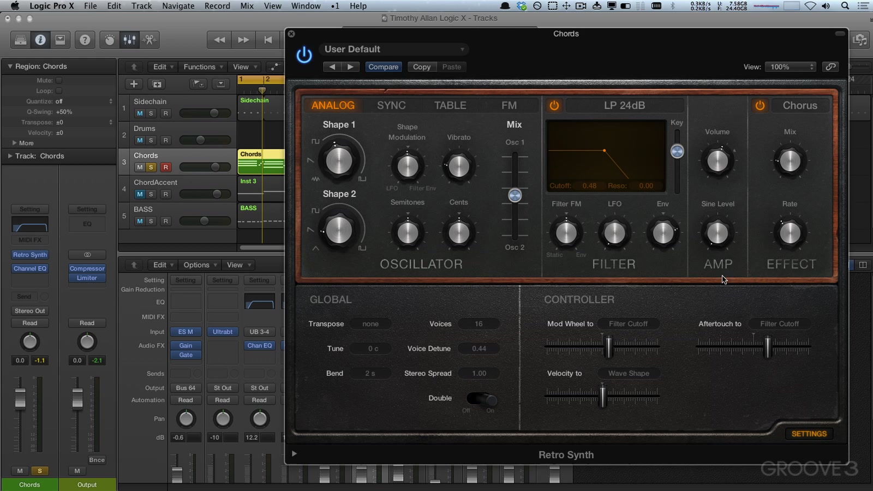The height and width of the screenshot is (491, 873).
Task: Click the SETTINGS button
Action: 809,434
